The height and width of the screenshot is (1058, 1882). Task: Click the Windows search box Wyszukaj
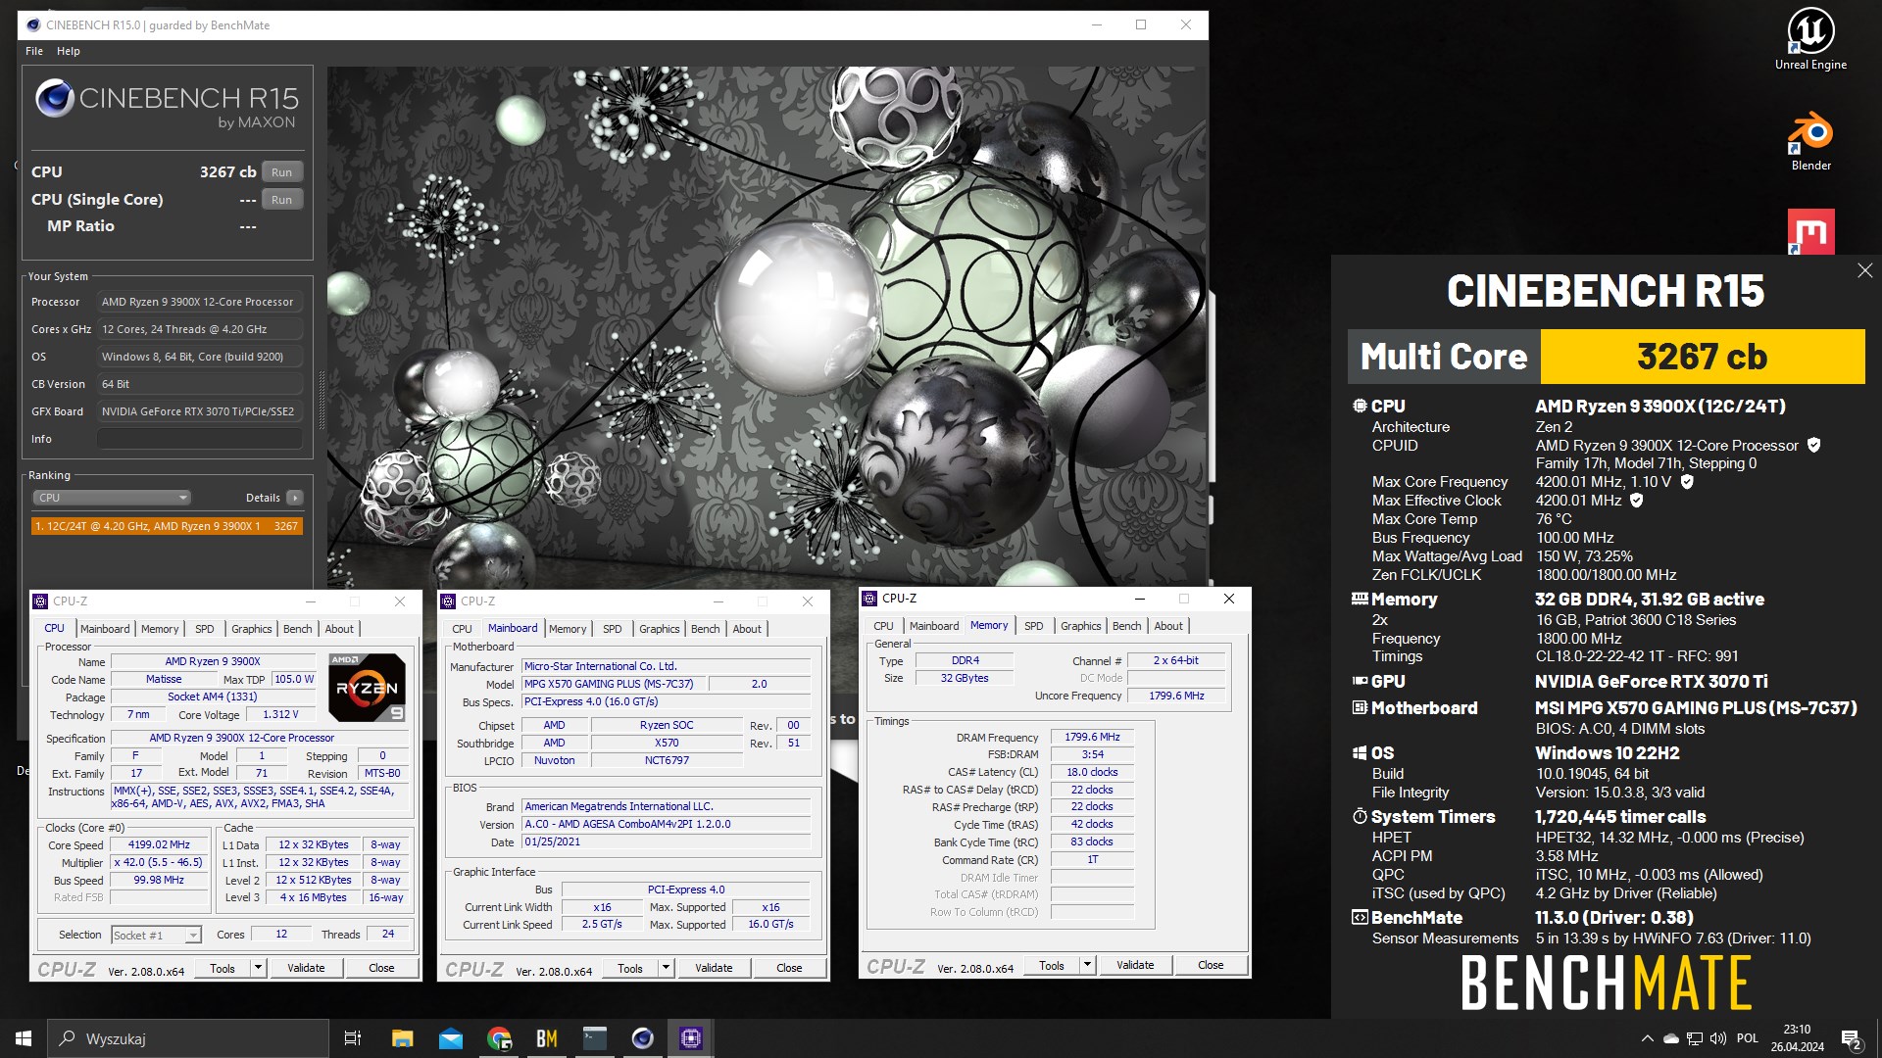click(188, 1038)
